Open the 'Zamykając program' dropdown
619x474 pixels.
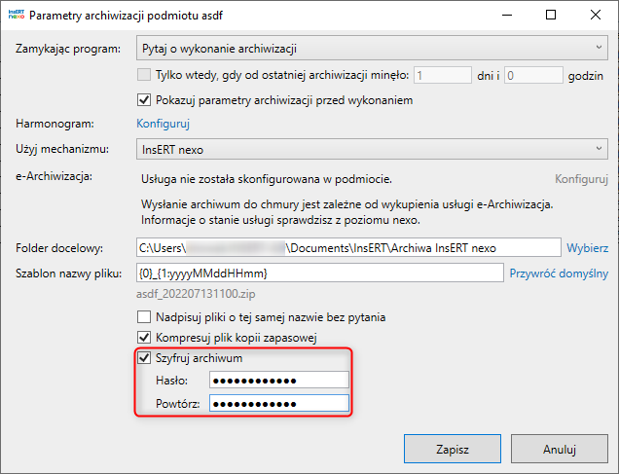[x=368, y=48]
